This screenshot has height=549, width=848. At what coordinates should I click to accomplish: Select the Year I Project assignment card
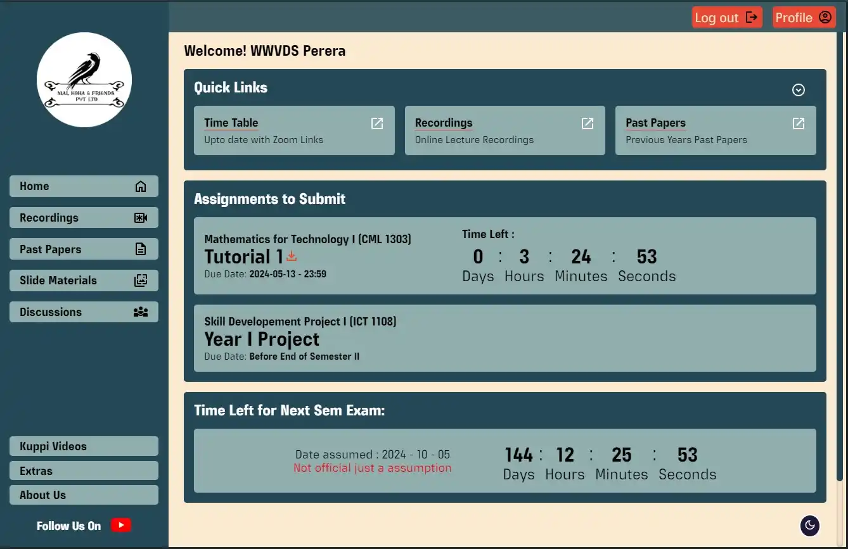(x=504, y=339)
